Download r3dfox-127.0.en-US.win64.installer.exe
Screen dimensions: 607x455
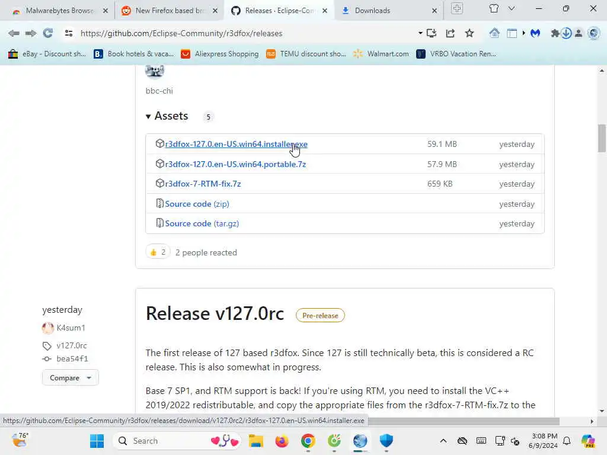pyautogui.click(x=236, y=144)
